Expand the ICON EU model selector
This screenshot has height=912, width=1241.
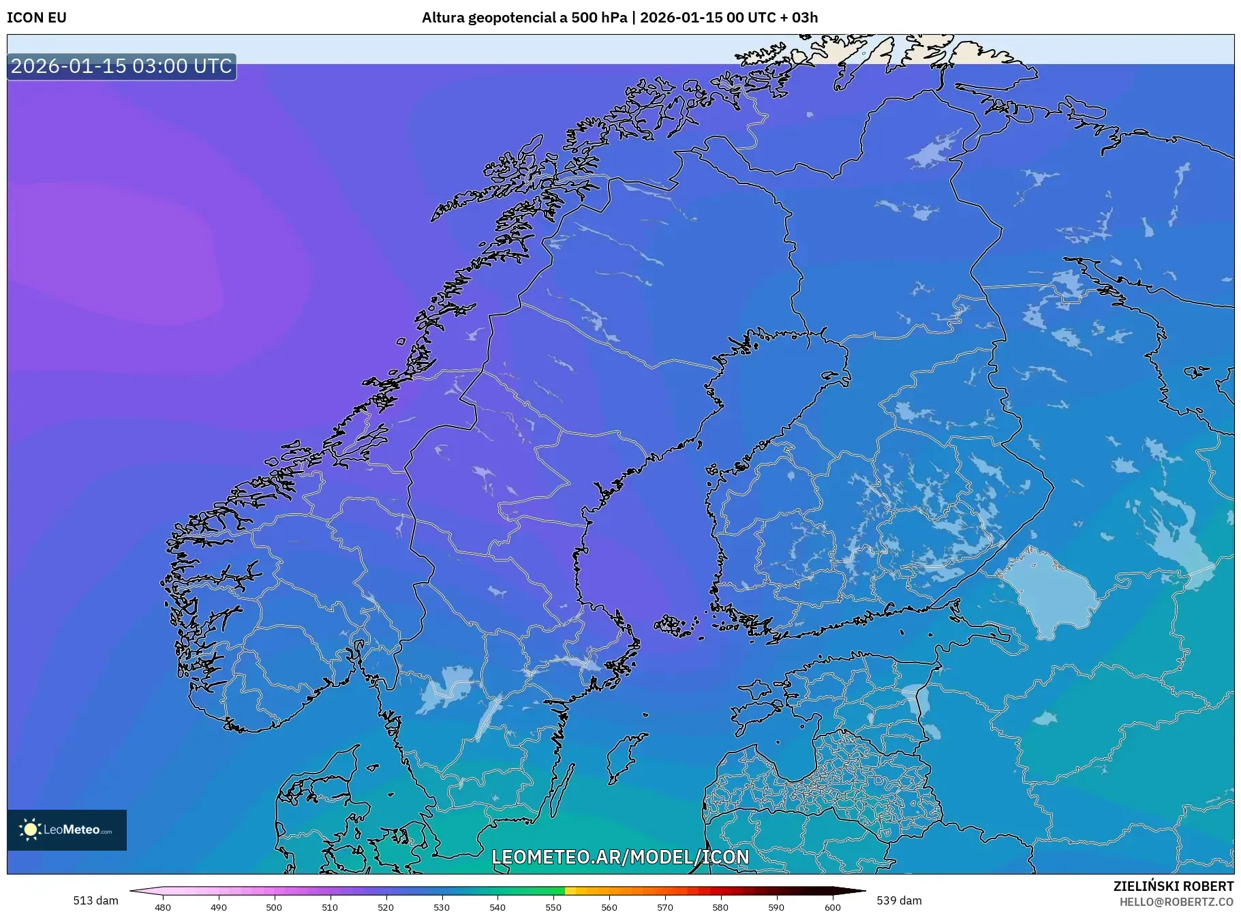coord(37,18)
